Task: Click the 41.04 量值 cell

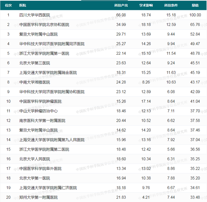Action: click(x=195, y=101)
